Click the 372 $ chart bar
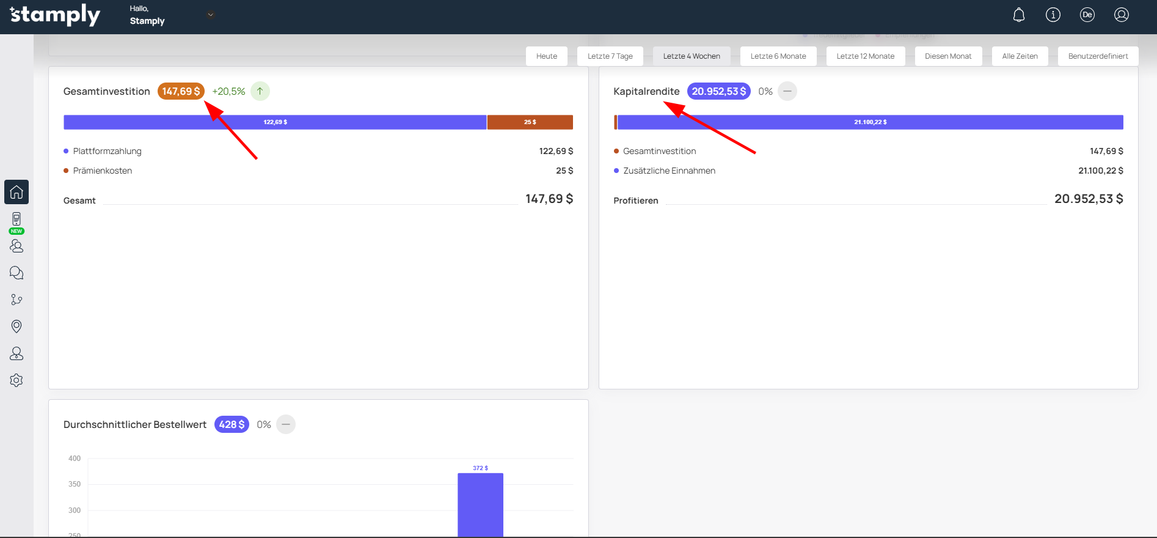Viewport: 1157px width, 538px height. (x=480, y=504)
